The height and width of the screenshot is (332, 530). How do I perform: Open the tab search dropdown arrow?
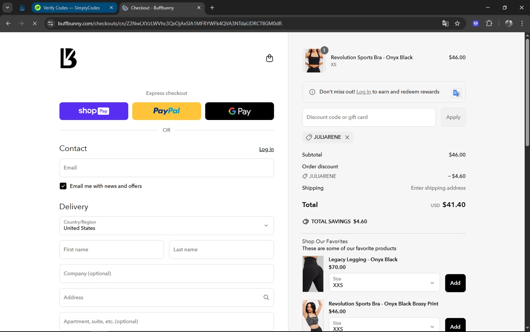tap(7, 7)
